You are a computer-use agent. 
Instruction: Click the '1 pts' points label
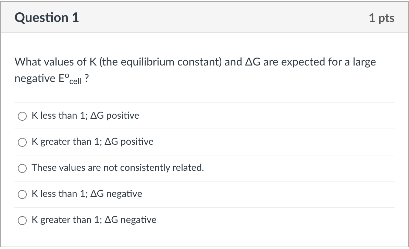[382, 18]
